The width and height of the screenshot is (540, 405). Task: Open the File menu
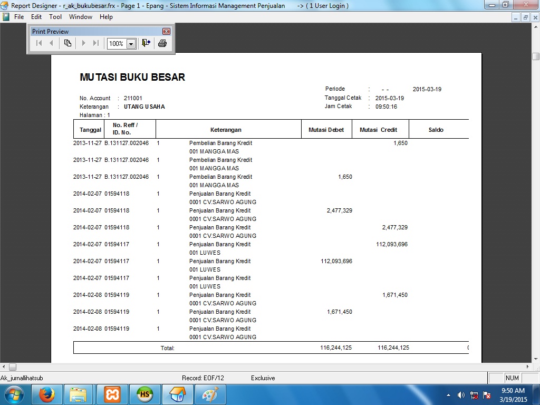tap(19, 17)
